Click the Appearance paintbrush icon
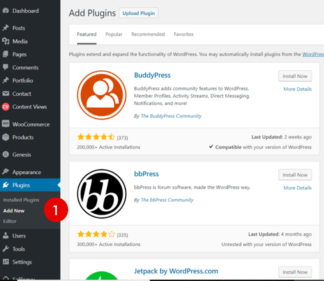324x281 pixels. point(6,172)
